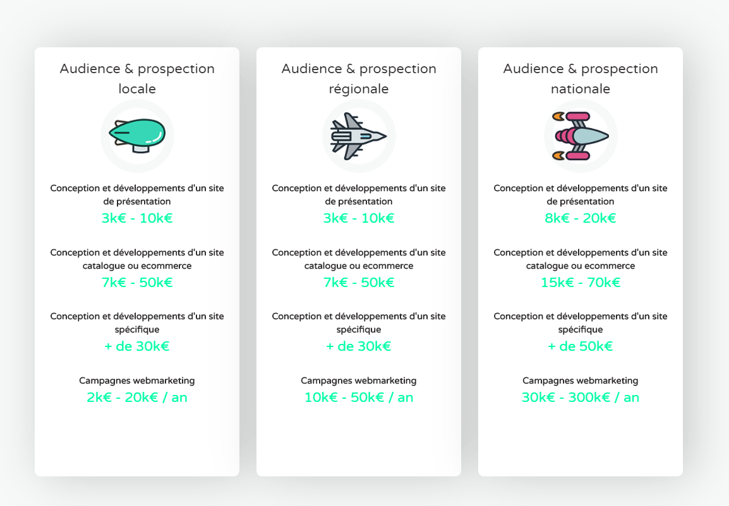Click the green blimp icon
Image resolution: width=729 pixels, height=506 pixels.
137,136
